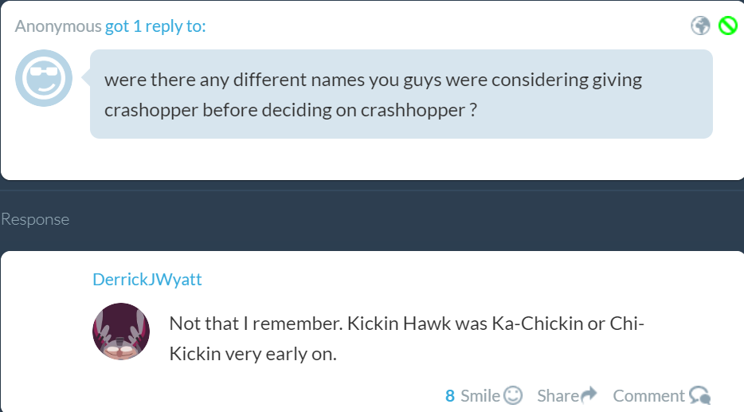Viewport: 744px width, 412px height.
Task: Click the Share arrow icon
Action: coord(589,395)
